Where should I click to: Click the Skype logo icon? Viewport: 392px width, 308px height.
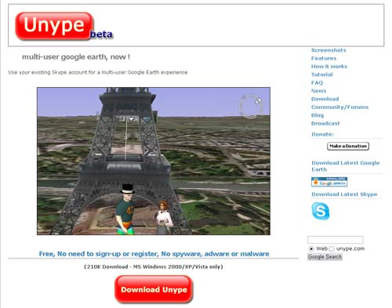pyautogui.click(x=321, y=211)
